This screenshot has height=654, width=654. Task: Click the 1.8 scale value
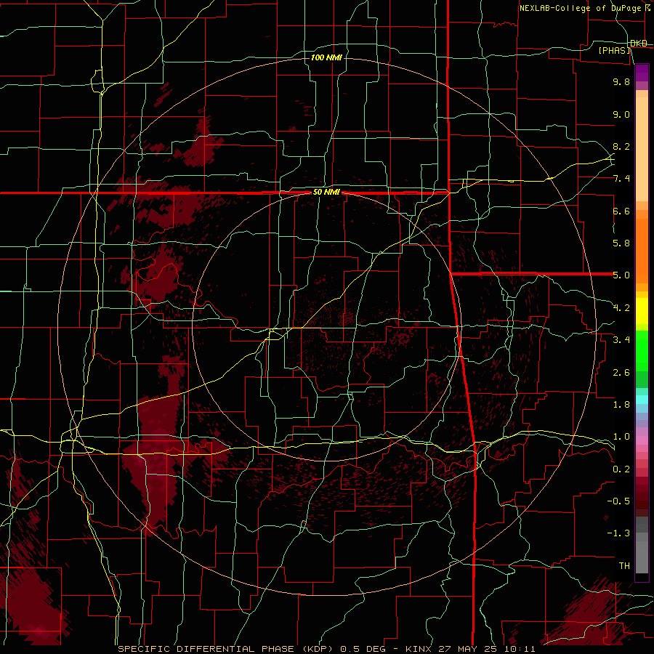tap(621, 405)
